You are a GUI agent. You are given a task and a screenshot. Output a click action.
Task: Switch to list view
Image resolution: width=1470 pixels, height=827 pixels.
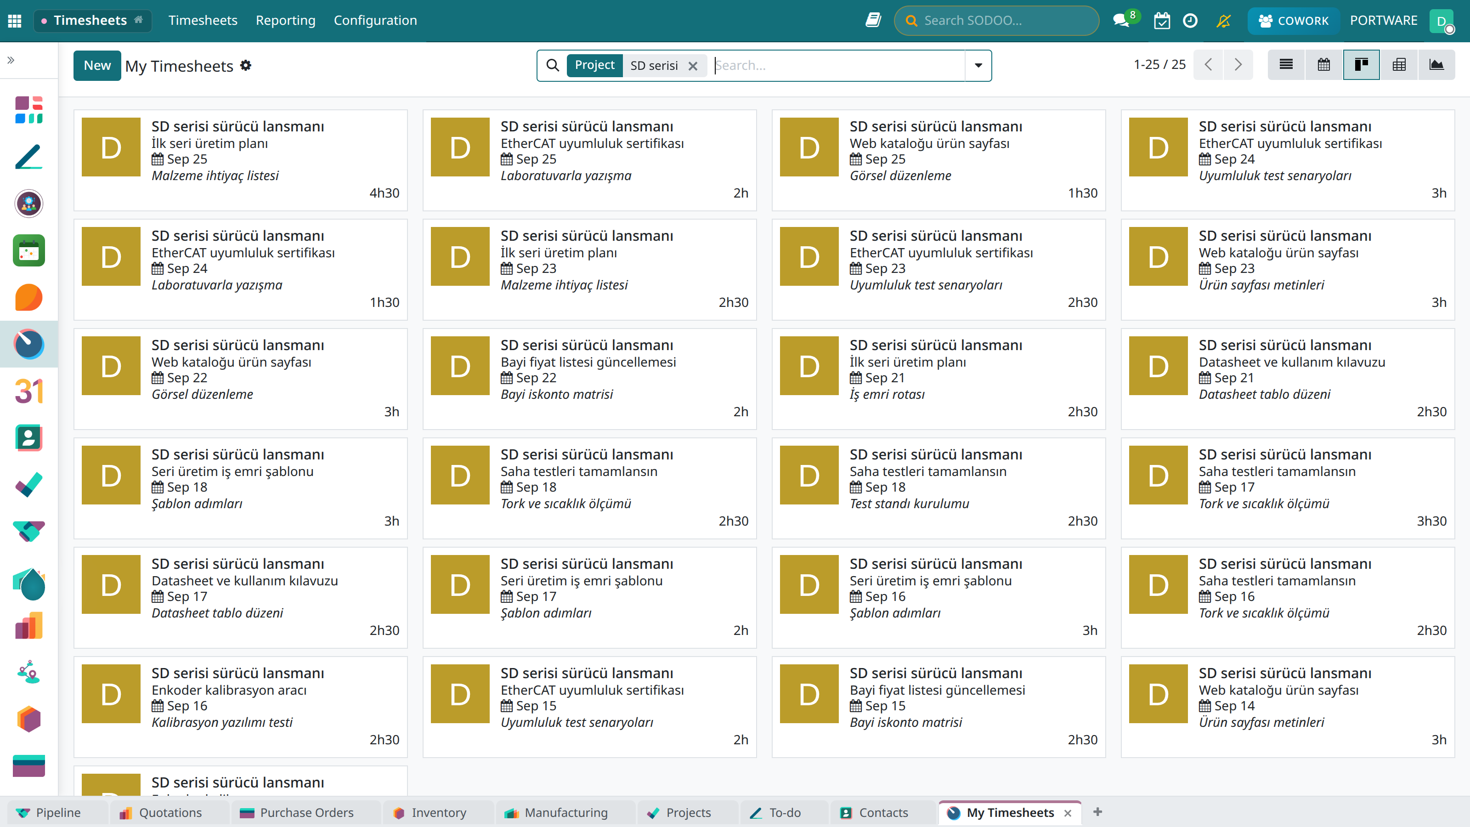[x=1286, y=64]
